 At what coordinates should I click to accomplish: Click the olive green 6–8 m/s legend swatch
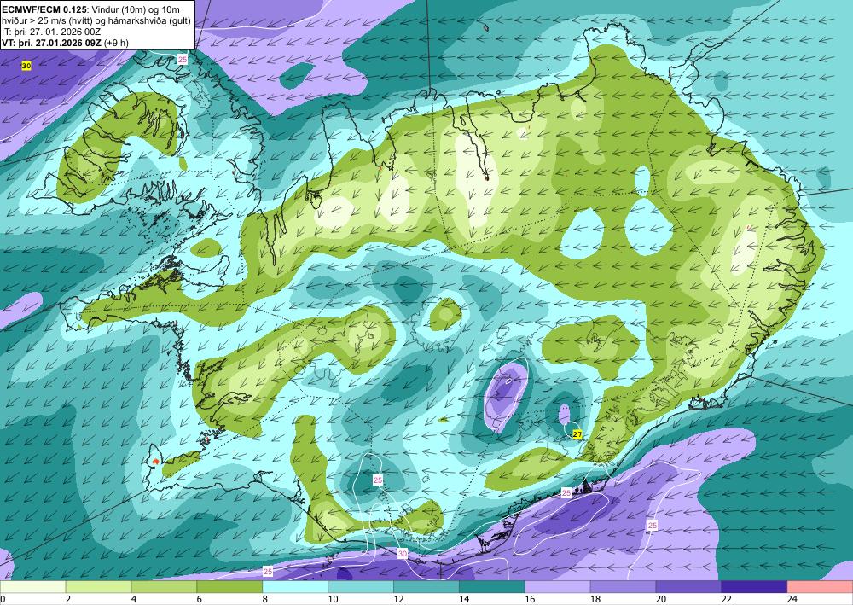coord(229,587)
